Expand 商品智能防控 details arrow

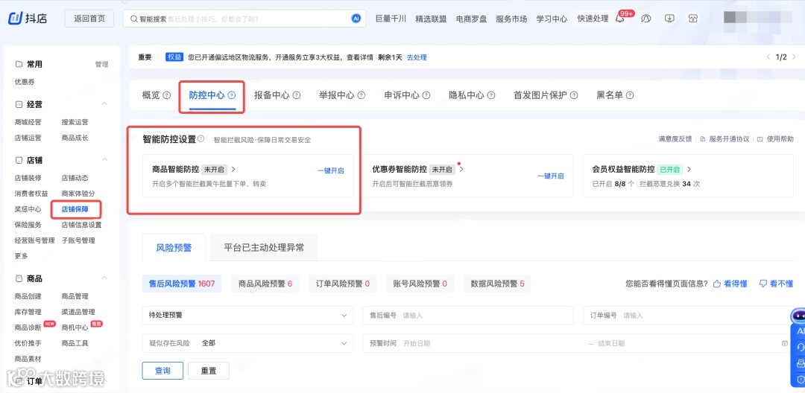click(233, 169)
